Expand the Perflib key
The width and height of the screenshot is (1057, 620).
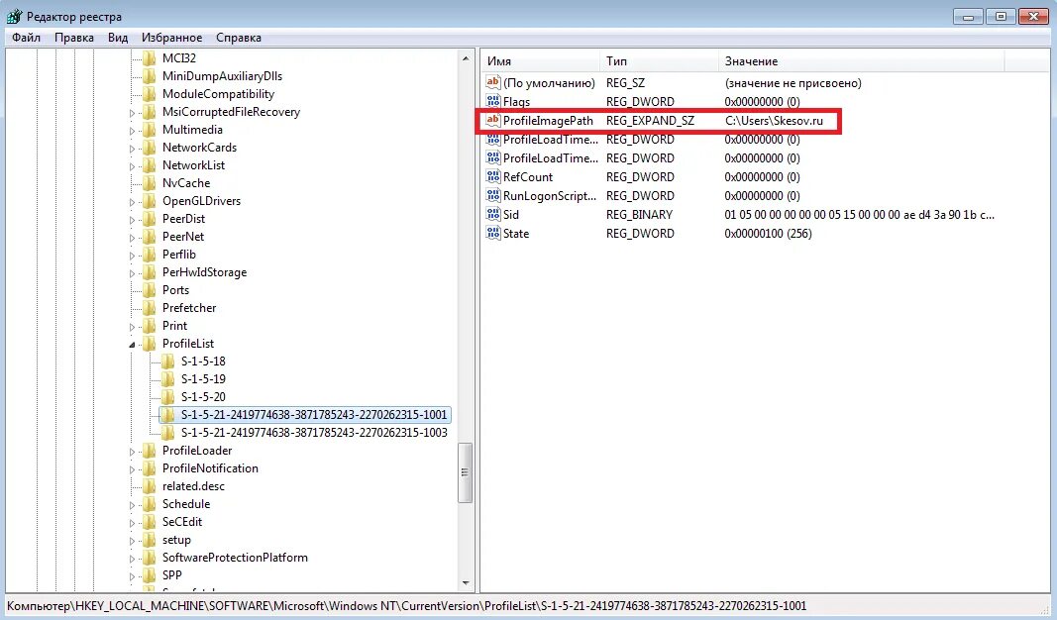132,255
